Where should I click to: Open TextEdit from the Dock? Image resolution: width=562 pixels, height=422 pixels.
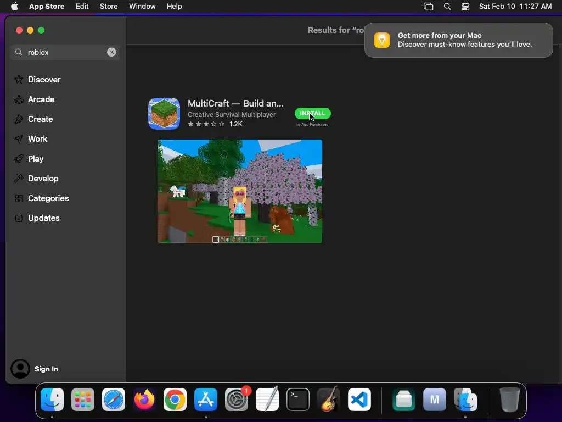(267, 399)
